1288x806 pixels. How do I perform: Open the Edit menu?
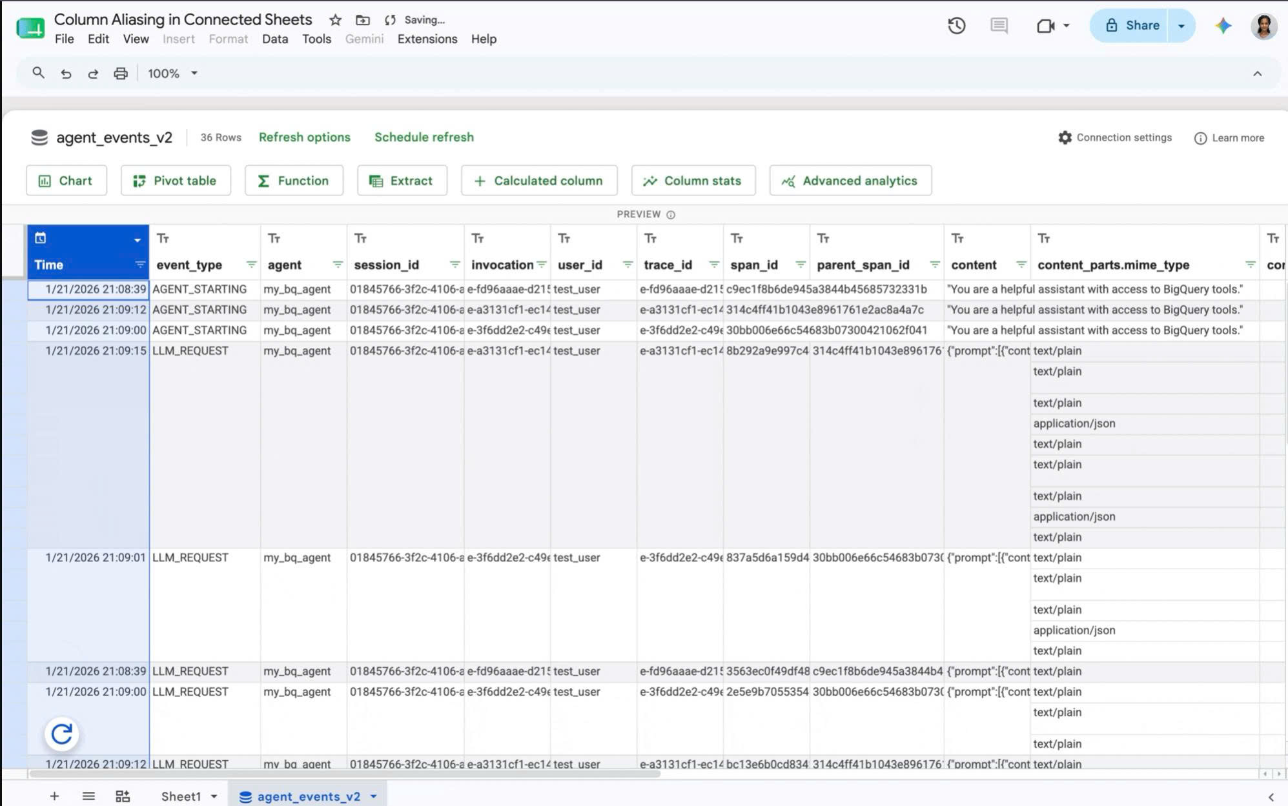click(x=98, y=39)
